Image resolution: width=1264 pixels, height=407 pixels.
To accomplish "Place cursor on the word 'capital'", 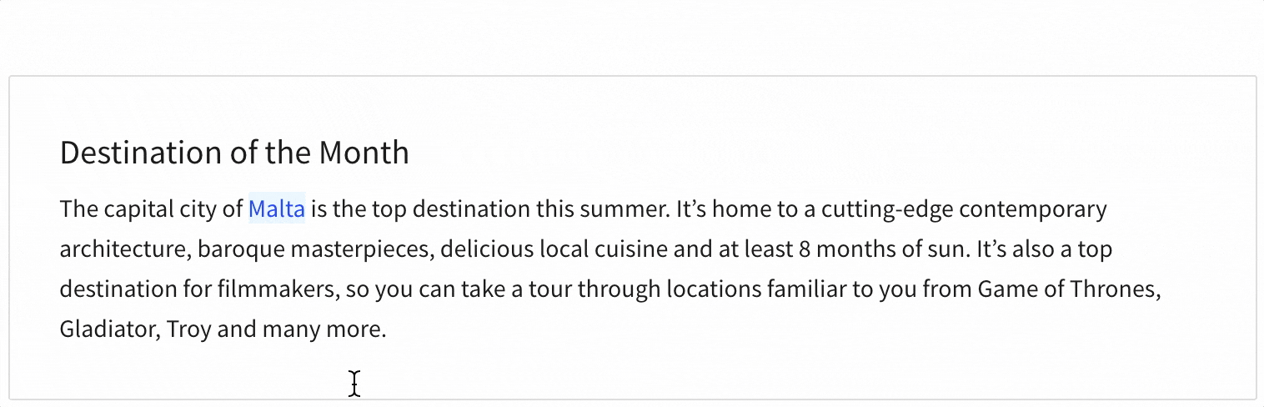I will point(136,209).
